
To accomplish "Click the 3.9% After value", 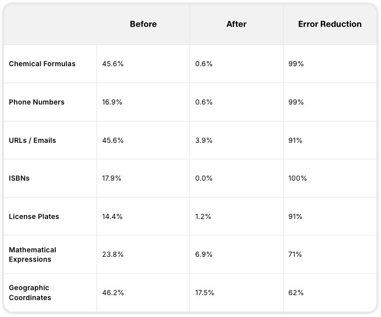I will (203, 140).
